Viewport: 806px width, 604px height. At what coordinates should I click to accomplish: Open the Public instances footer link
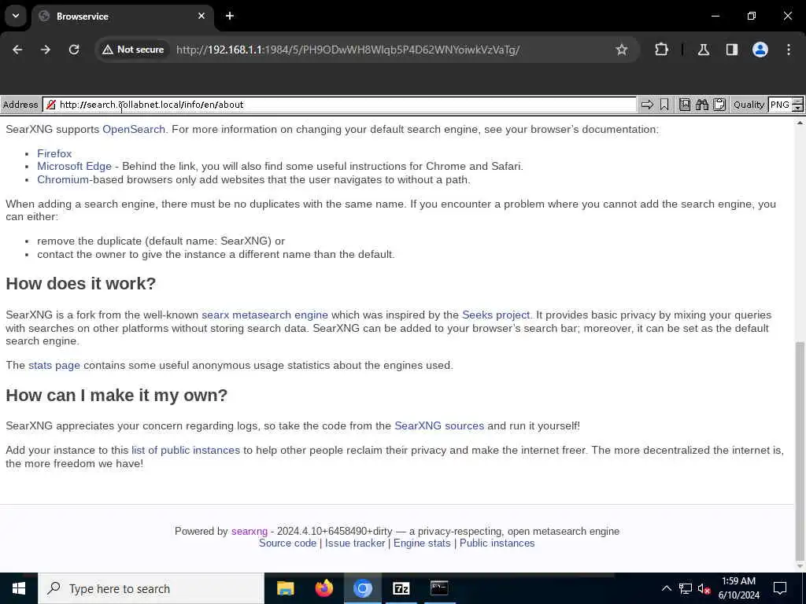tap(497, 543)
